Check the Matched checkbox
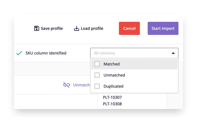The image size is (197, 123). (97, 64)
